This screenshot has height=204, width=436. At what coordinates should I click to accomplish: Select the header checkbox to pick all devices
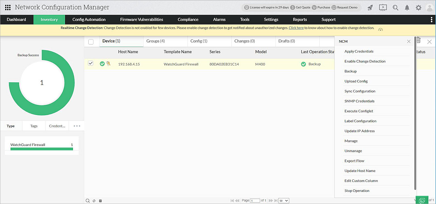tap(91, 42)
